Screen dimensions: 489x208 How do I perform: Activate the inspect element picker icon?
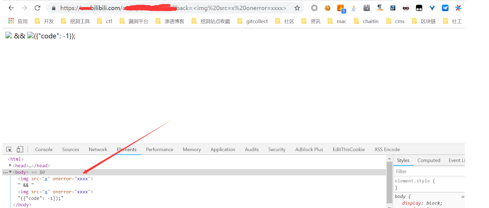point(9,149)
